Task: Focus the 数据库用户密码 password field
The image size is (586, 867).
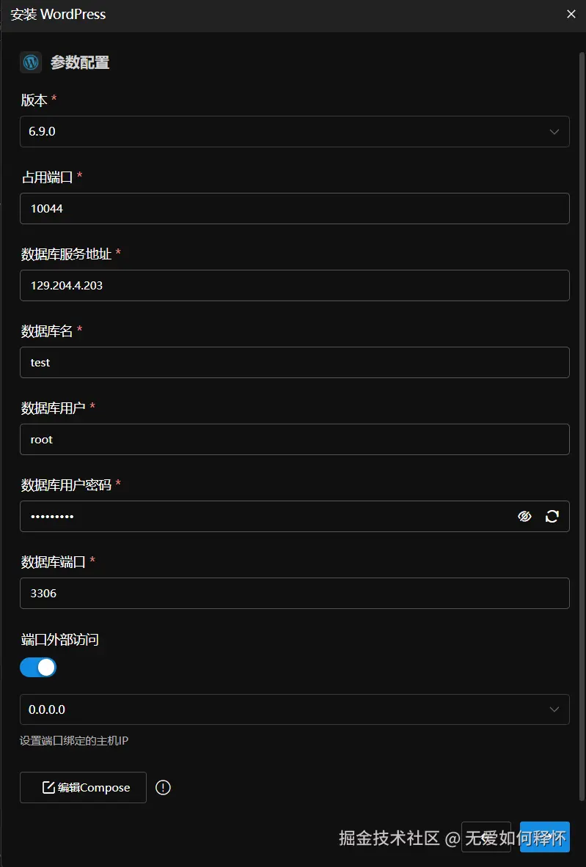Action: (264, 517)
